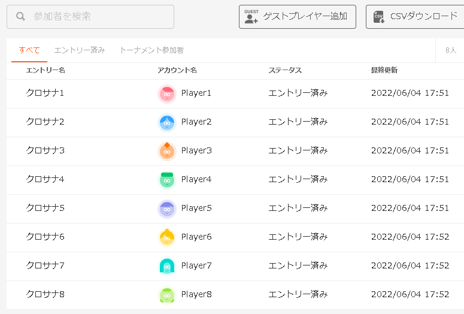Select the クロサナ6 entry row
Image resolution: width=464 pixels, height=314 pixels.
[x=235, y=237]
